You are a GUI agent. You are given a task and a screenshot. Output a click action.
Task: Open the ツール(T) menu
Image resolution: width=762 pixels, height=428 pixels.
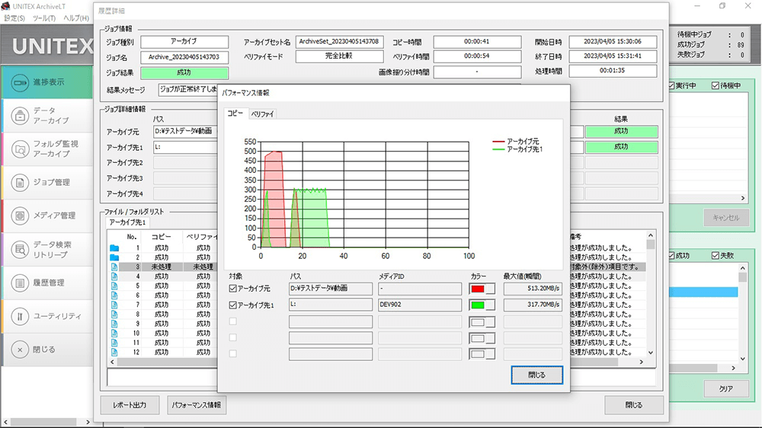click(x=43, y=18)
